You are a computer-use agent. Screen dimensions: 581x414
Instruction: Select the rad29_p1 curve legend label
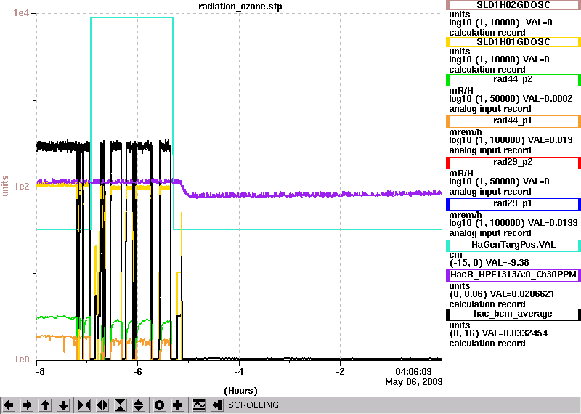513,204
